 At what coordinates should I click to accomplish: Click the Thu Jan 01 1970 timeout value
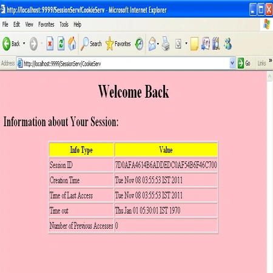click(x=147, y=211)
